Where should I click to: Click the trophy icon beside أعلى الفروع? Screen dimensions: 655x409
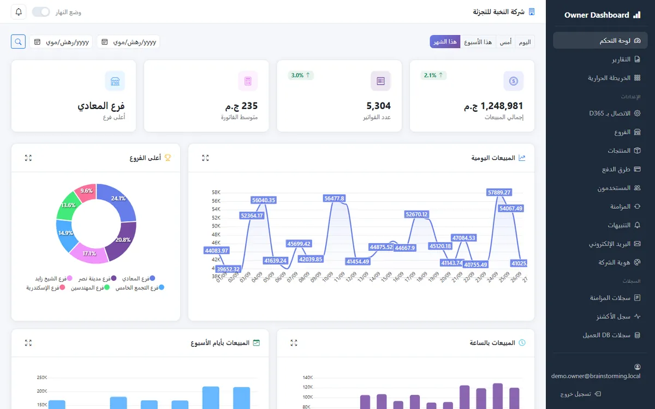168,158
